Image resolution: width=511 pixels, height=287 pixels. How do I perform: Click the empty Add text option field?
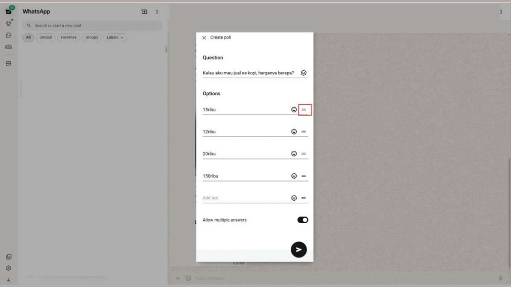click(245, 198)
